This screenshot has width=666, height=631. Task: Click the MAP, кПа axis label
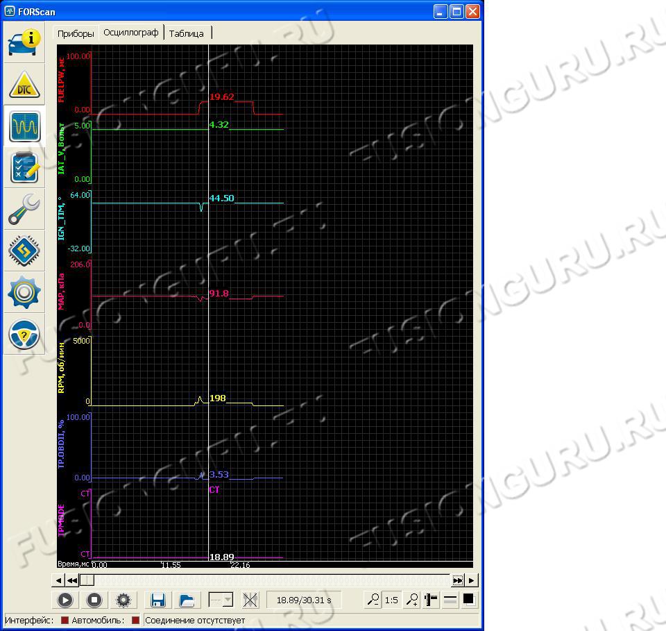pos(62,292)
